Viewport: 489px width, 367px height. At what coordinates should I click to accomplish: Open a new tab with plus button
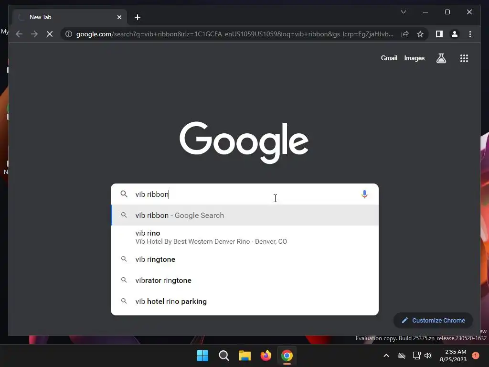(138, 17)
